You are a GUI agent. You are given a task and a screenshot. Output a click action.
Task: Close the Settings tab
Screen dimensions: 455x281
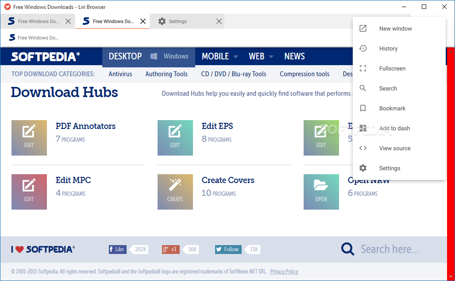click(x=219, y=21)
